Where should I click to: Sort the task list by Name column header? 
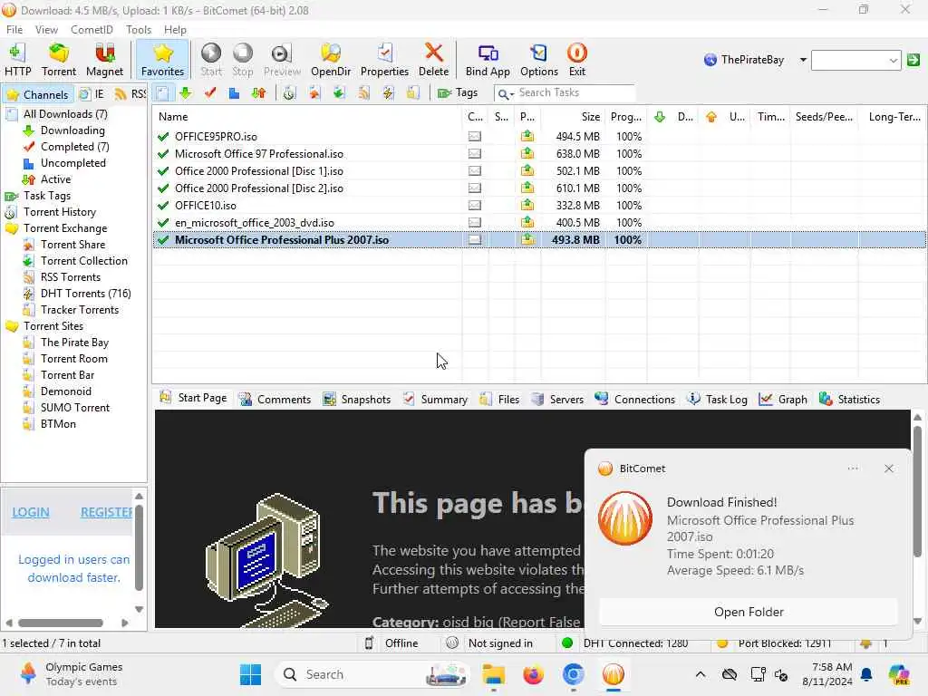coord(307,117)
